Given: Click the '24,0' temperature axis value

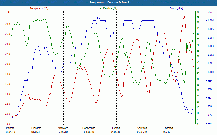Looking at the screenshot, I should 8,44.
